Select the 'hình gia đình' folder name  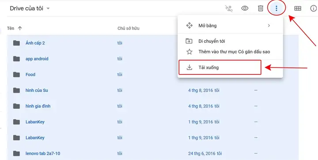38,106
